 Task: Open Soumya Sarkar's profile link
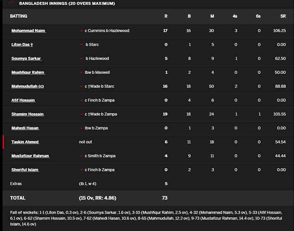coord(26,58)
